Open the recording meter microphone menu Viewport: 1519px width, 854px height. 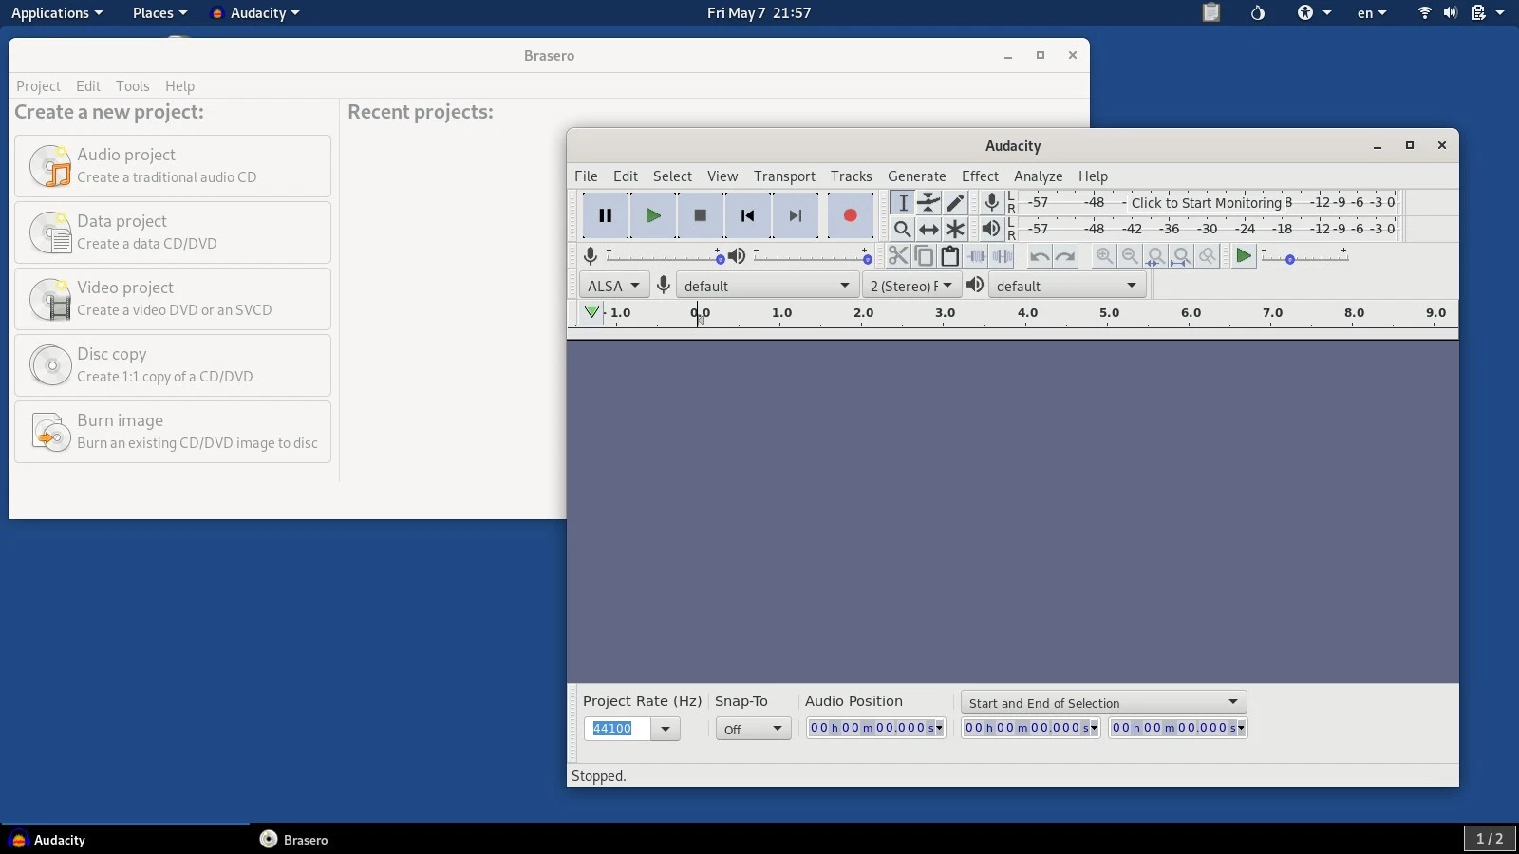click(991, 202)
